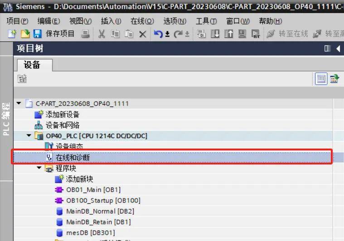The image size is (344, 241).
Task: Collapse the C-PART_20230608_OP40_1111 project node
Action: [19, 103]
